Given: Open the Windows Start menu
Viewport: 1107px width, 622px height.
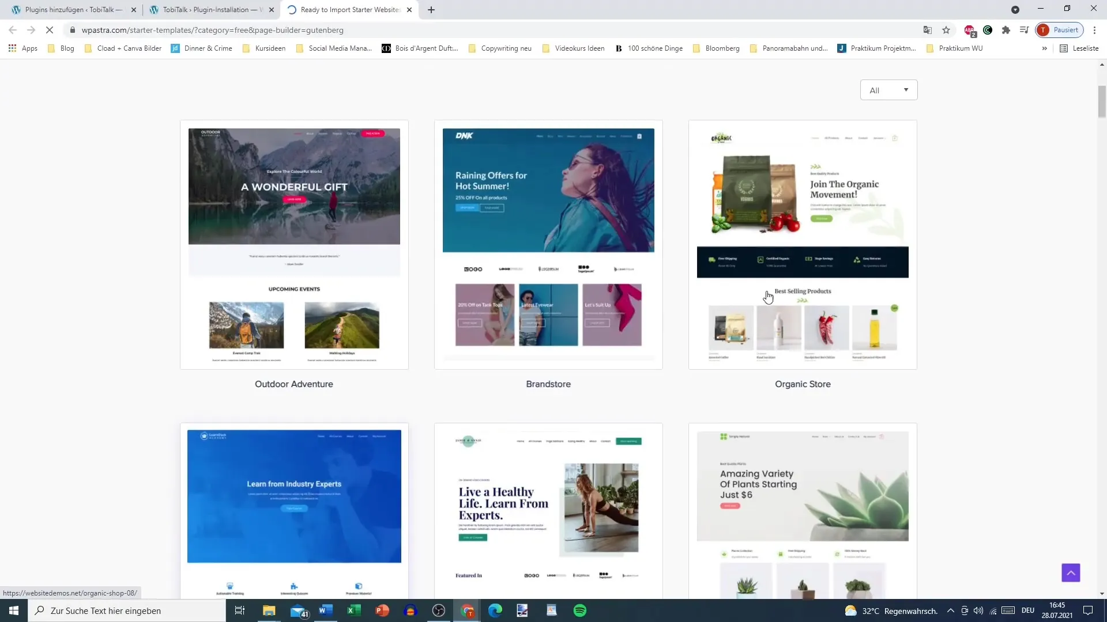Looking at the screenshot, I should pos(14,610).
